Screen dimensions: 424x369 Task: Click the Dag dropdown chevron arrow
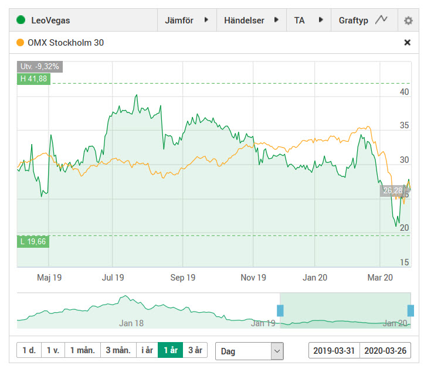277,351
